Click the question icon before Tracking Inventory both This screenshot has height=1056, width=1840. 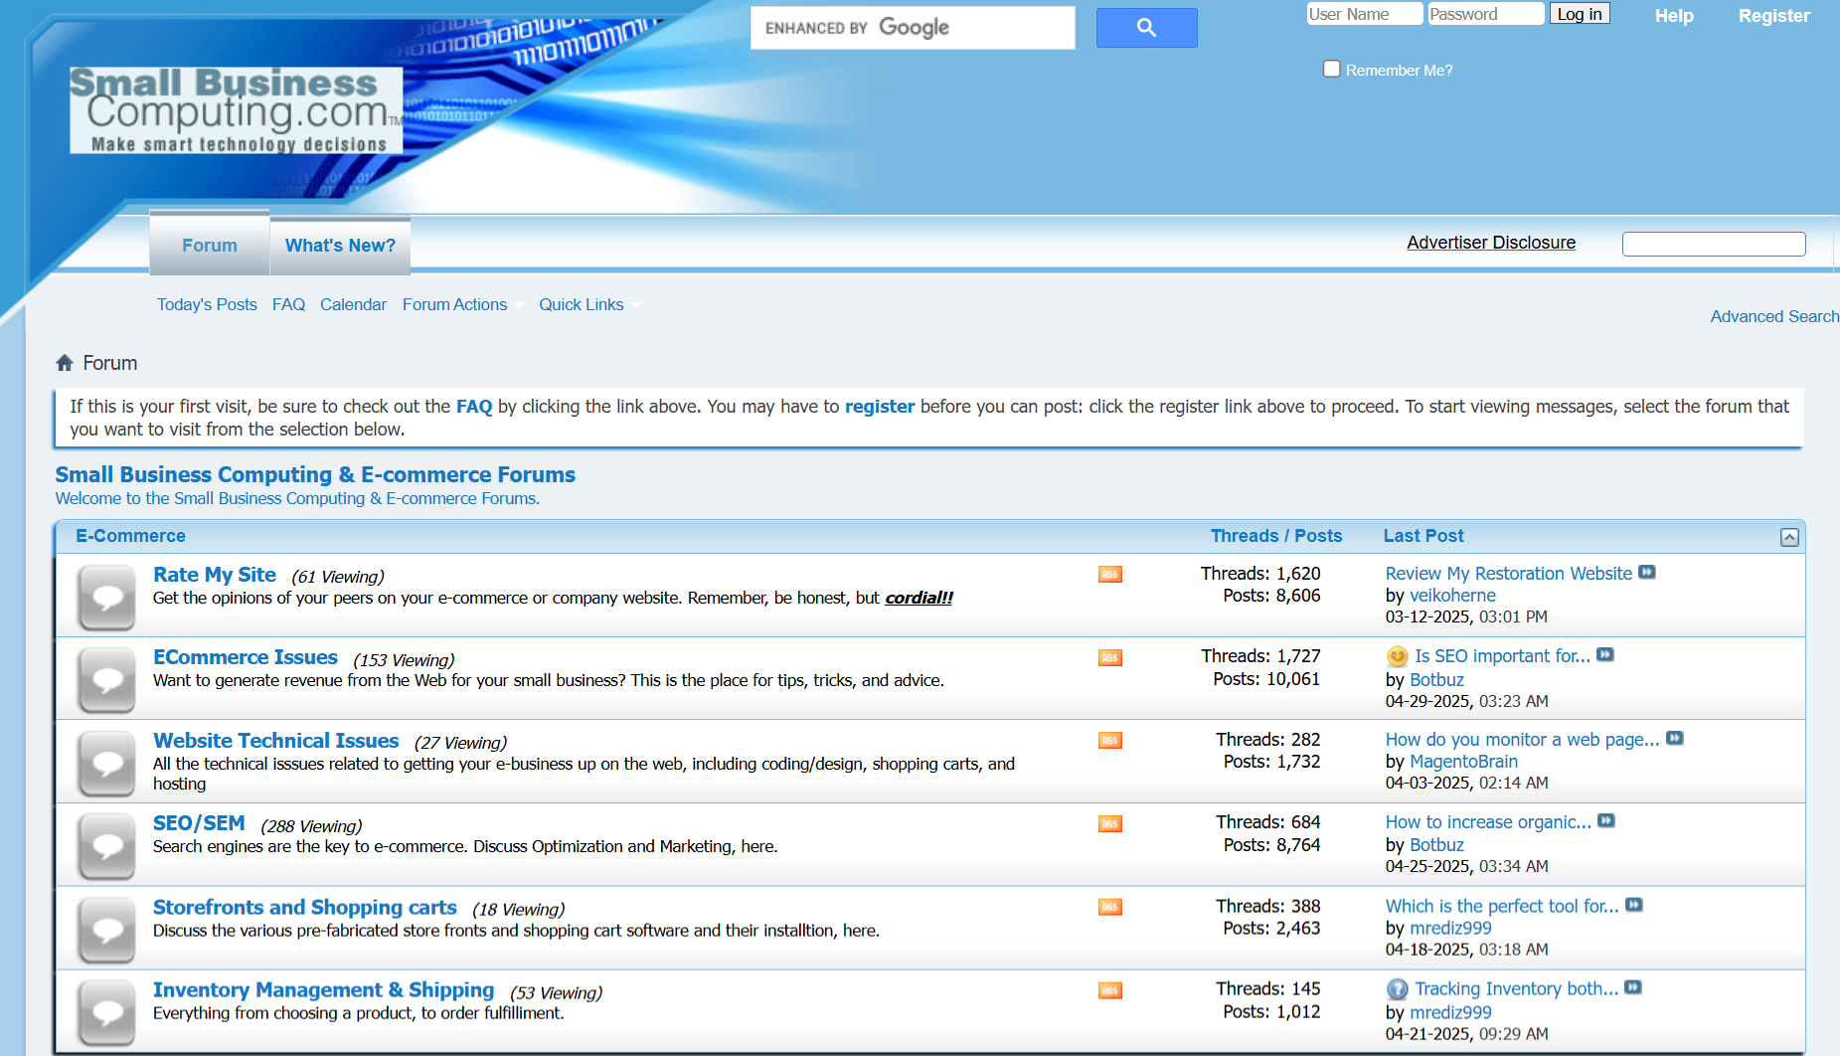(1398, 989)
